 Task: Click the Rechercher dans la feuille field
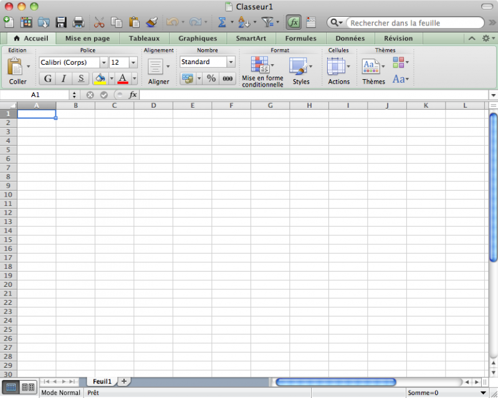pyautogui.click(x=414, y=23)
